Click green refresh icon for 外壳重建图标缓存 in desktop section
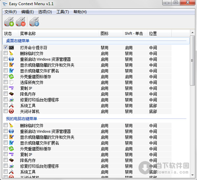Image resolution: width=197 pixels, height=180 pixels. coord(11,76)
